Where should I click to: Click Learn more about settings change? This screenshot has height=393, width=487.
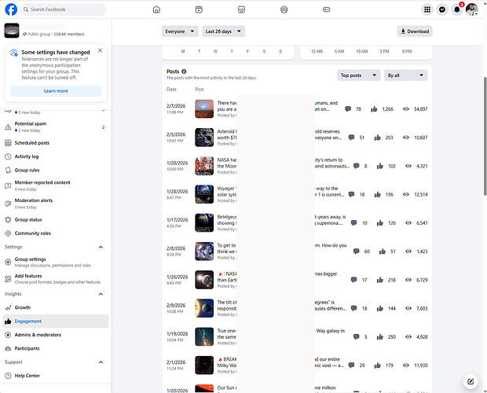click(x=56, y=90)
